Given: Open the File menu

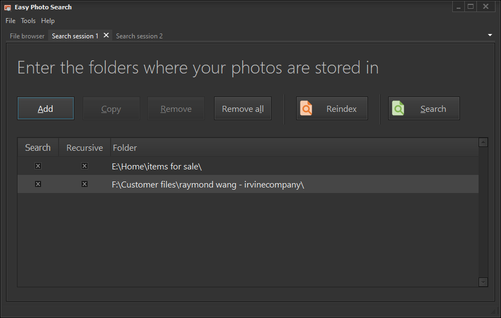Looking at the screenshot, I should click(10, 21).
